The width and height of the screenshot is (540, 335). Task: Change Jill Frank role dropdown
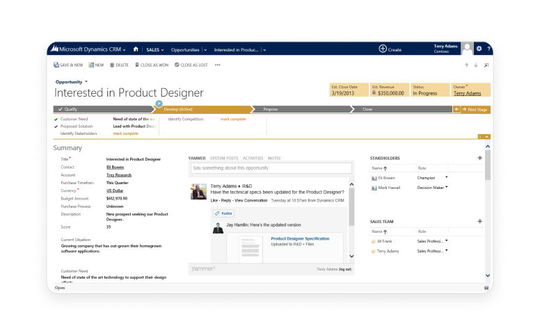[446, 240]
